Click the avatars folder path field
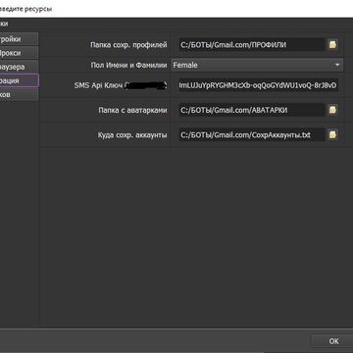Screen dimensions: 353x353 252,110
